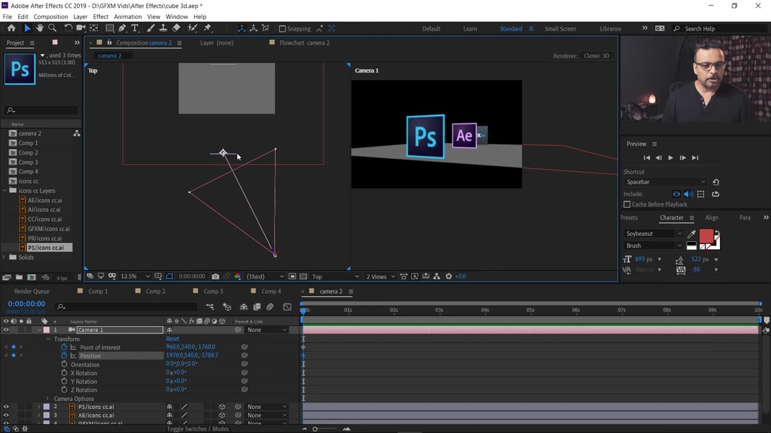Hide the PS/icons cc.ai layer
771x433 pixels.
click(x=6, y=407)
